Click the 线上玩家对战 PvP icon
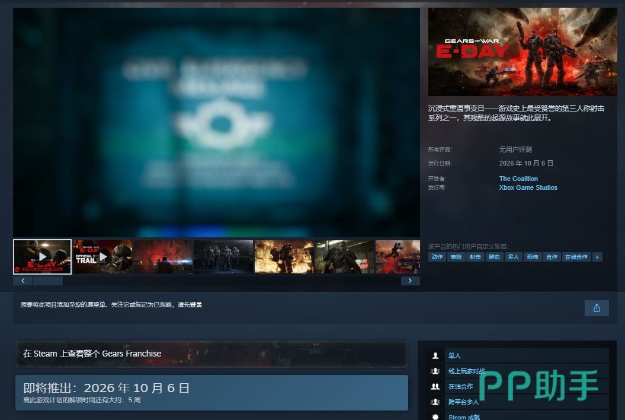Viewport: 625px width, 420px height. pos(435,371)
